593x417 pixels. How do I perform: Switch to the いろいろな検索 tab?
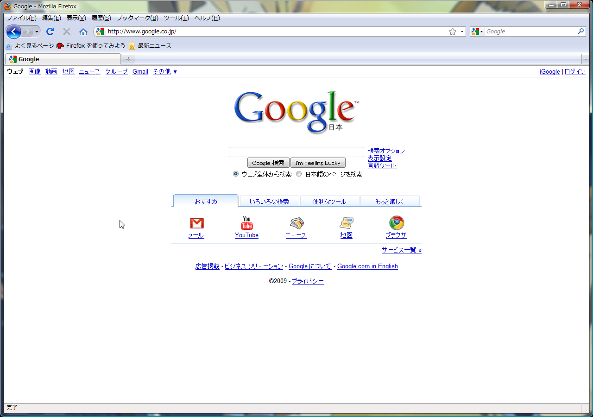pyautogui.click(x=269, y=201)
